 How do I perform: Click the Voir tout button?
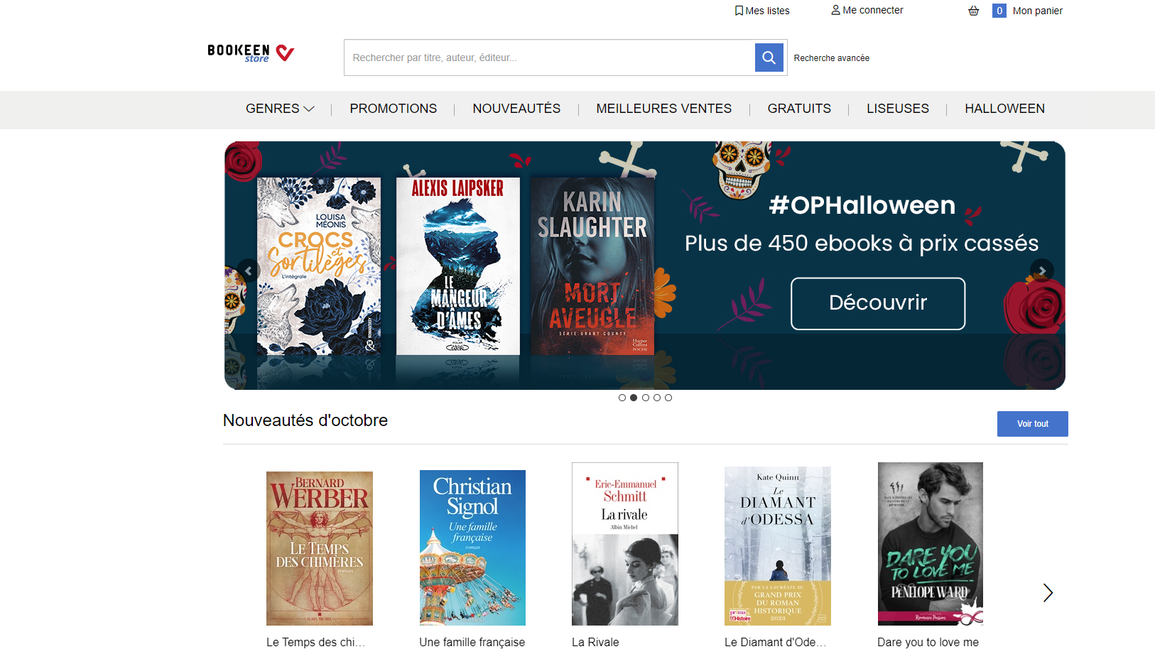click(x=1032, y=424)
